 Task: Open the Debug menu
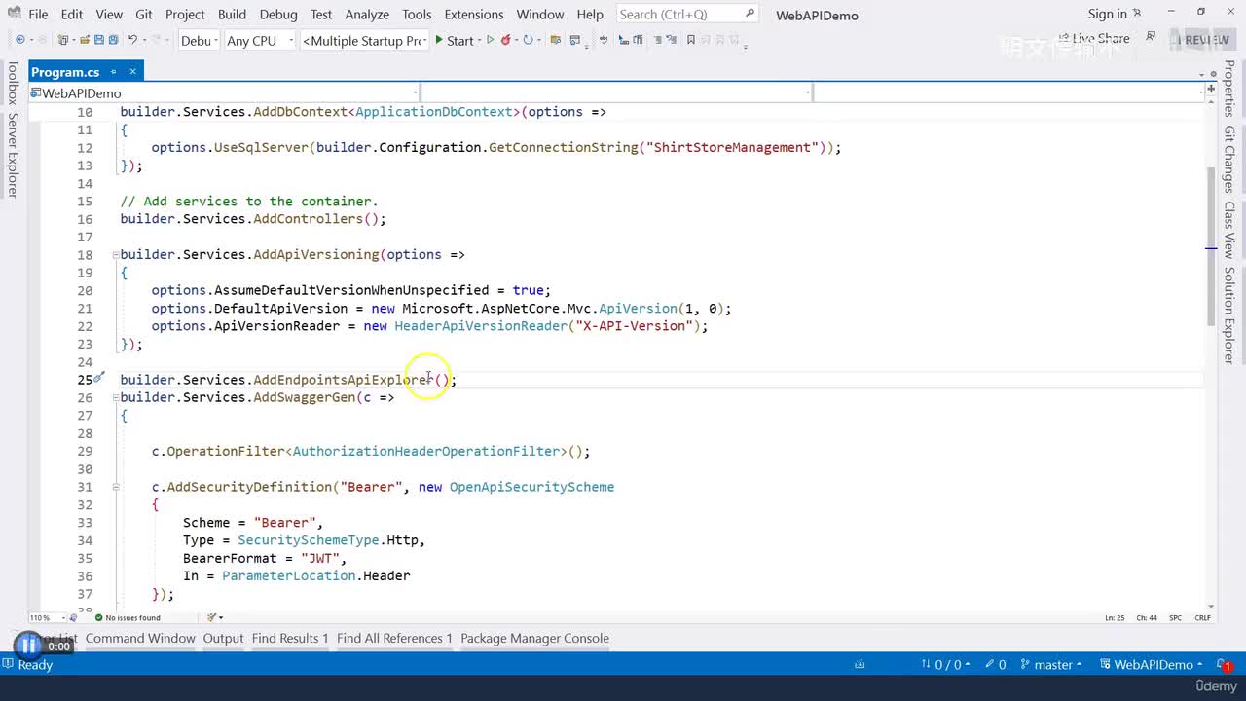point(278,14)
